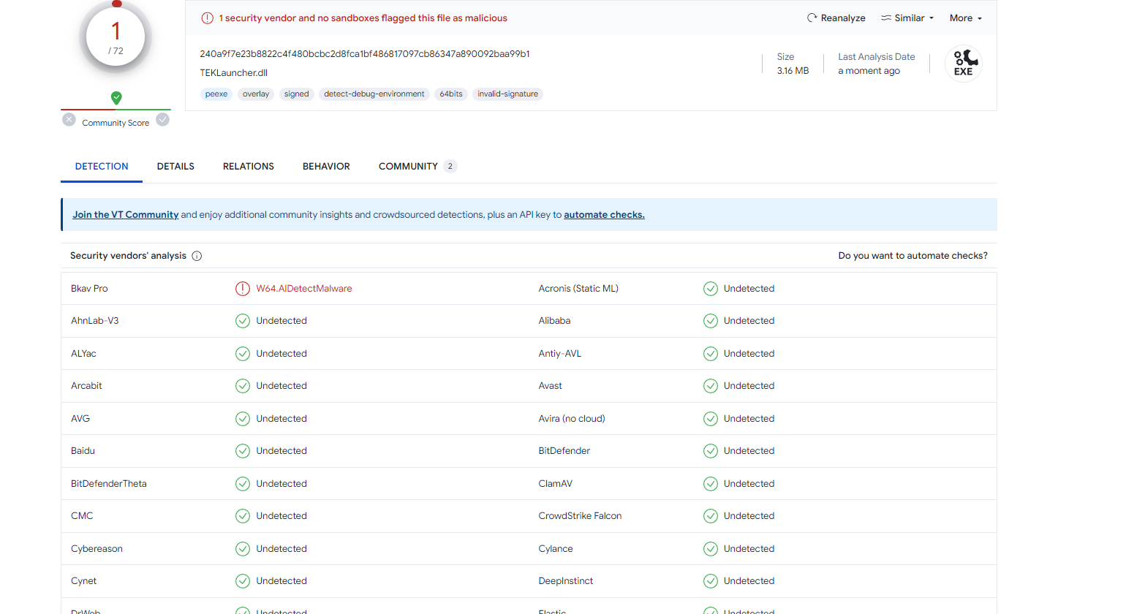Open the DETAILS tab
Image resolution: width=1126 pixels, height=614 pixels.
[x=175, y=167]
